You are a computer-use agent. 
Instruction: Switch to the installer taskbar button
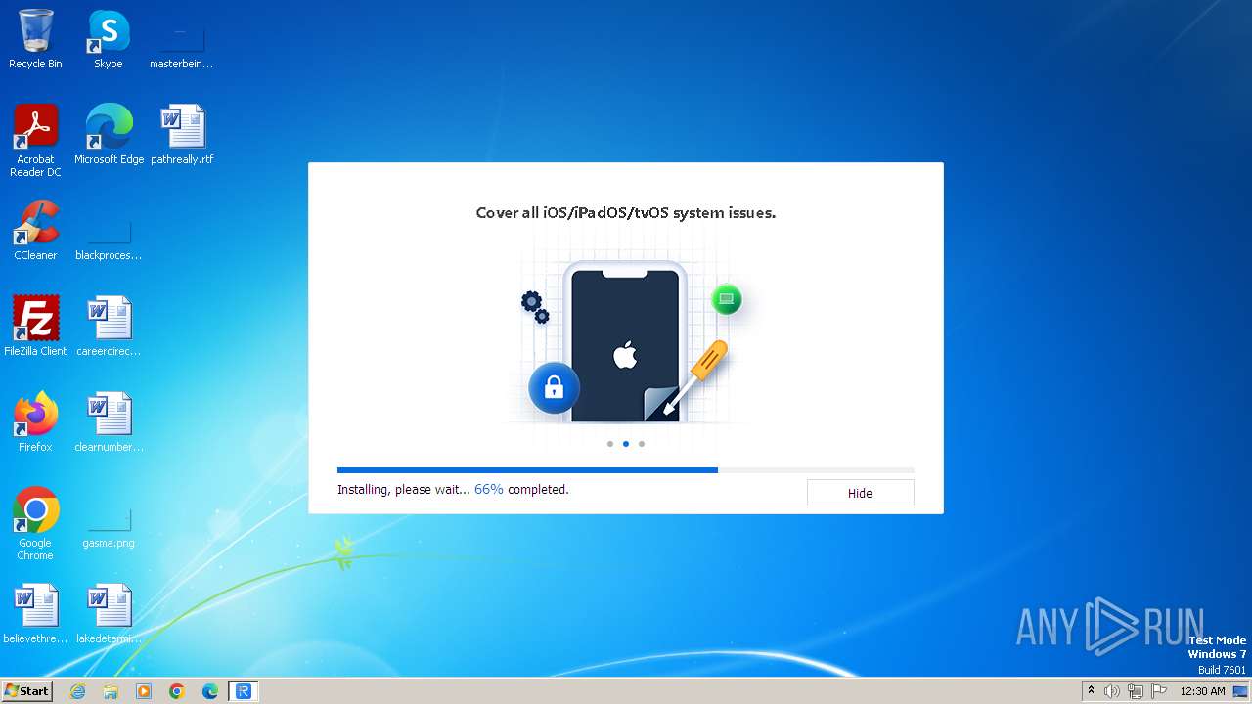[x=244, y=691]
